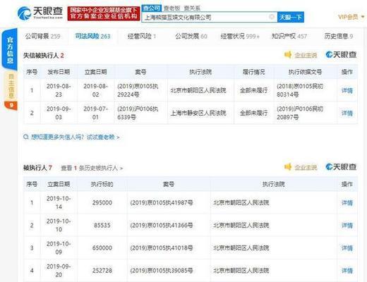
Task: Click the megaphone icon beside 失信被执行人 企业主说
Action: coord(288,55)
